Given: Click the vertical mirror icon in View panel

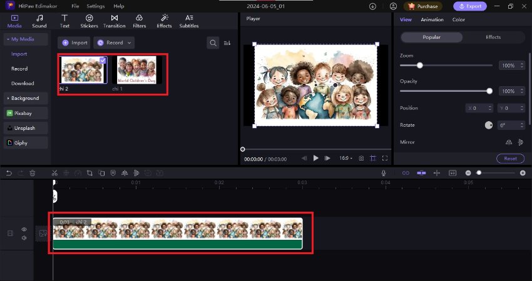Looking at the screenshot, I should [x=521, y=142].
